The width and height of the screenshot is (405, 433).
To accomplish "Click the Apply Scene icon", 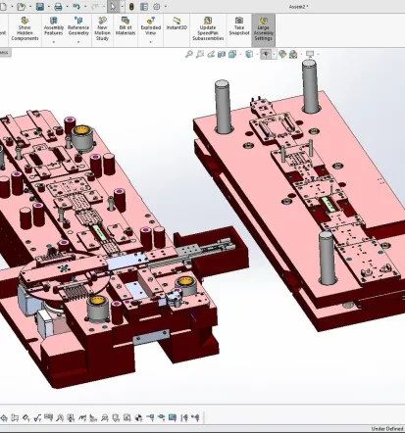I will (x=293, y=54).
